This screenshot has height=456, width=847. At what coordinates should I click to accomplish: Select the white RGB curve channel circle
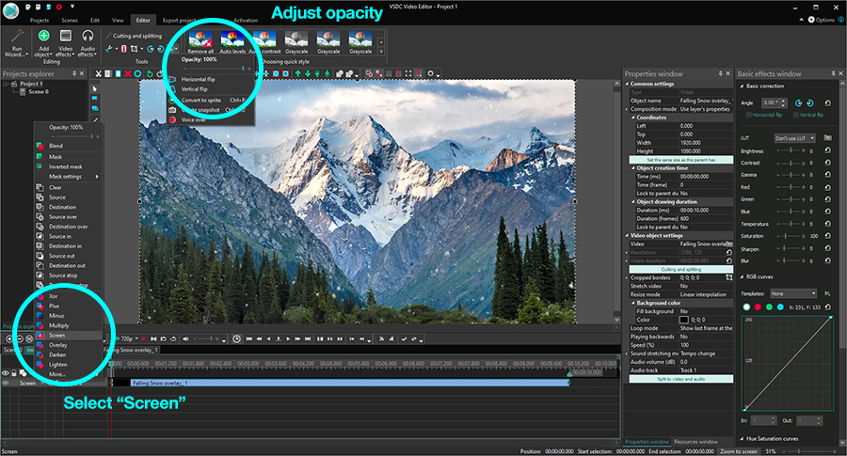click(746, 307)
